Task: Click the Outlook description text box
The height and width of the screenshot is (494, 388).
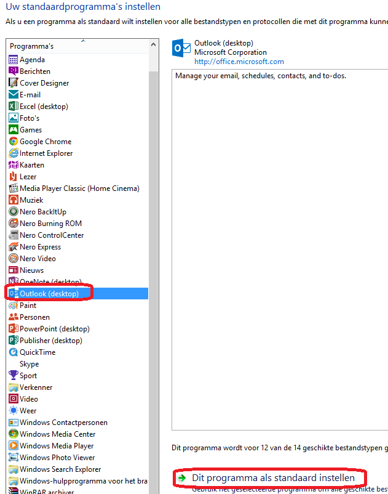Action: point(280,249)
